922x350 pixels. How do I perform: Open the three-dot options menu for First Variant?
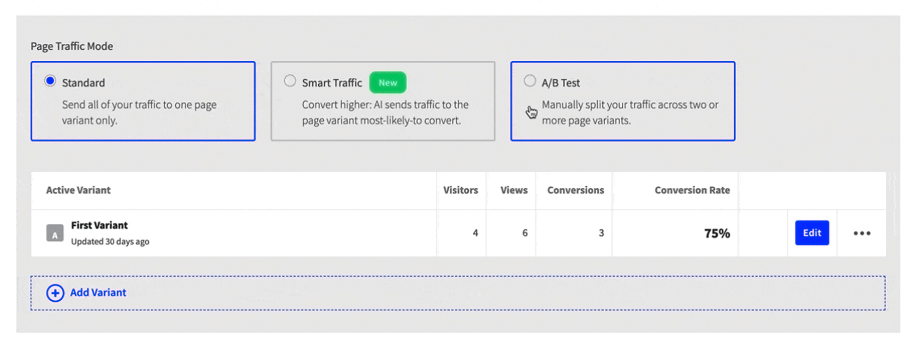click(862, 233)
